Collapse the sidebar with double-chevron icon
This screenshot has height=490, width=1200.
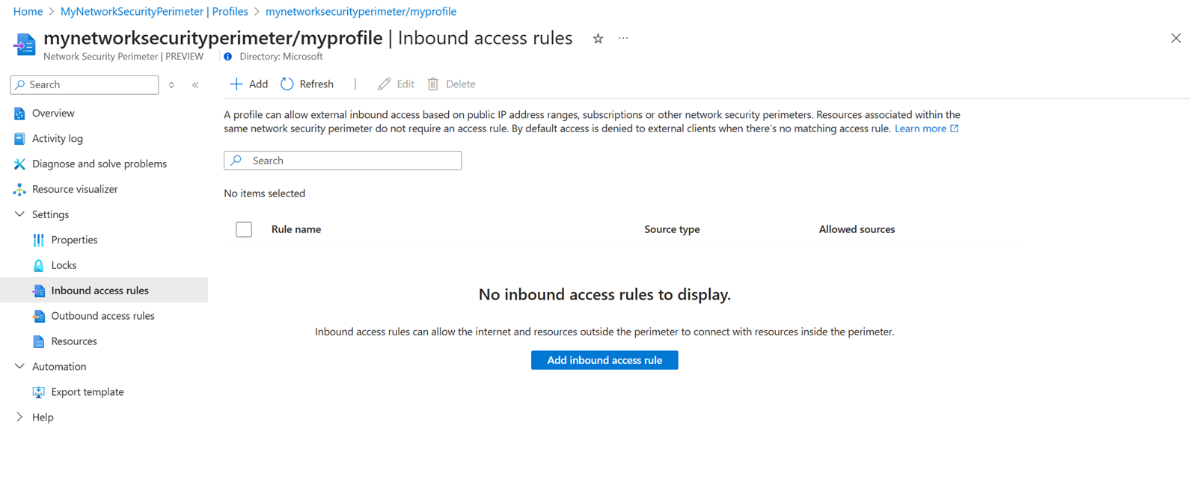195,85
